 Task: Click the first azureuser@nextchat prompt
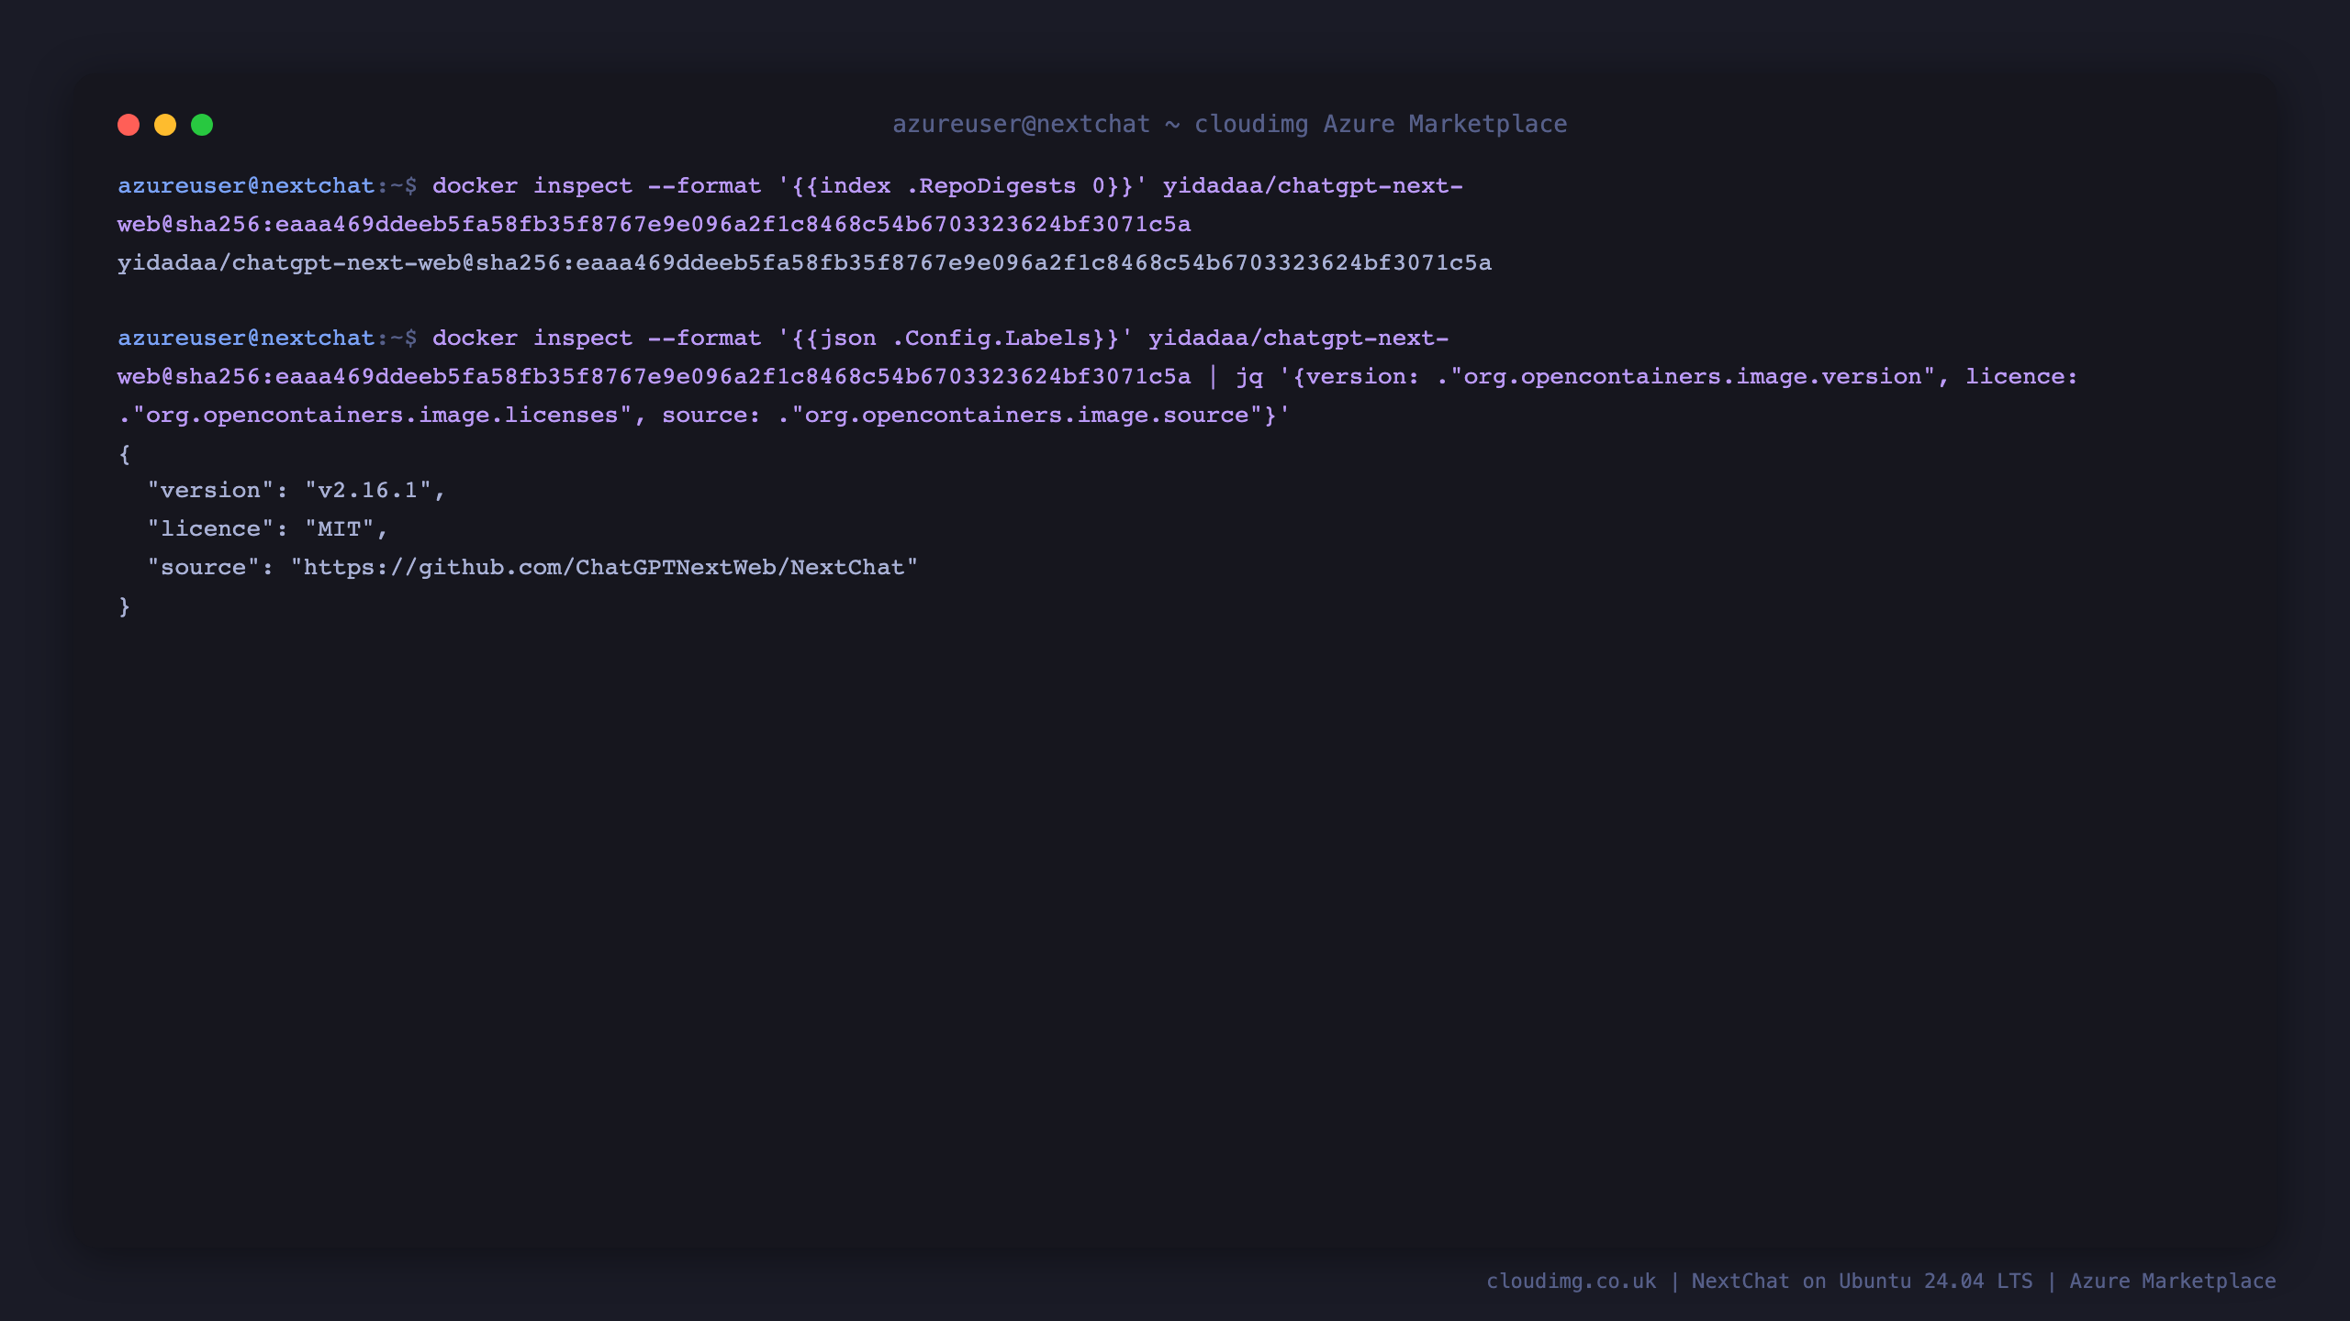[x=246, y=185]
